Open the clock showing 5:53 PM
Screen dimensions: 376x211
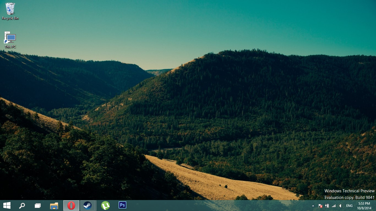(364, 206)
